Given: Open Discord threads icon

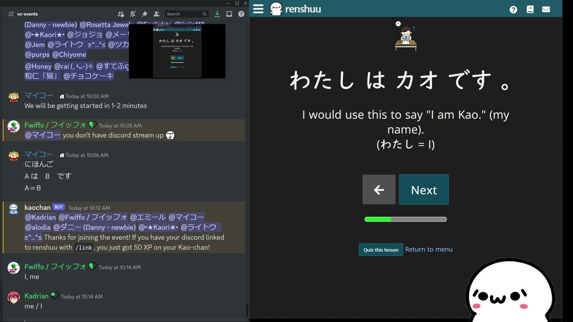Looking at the screenshot, I should tap(121, 14).
